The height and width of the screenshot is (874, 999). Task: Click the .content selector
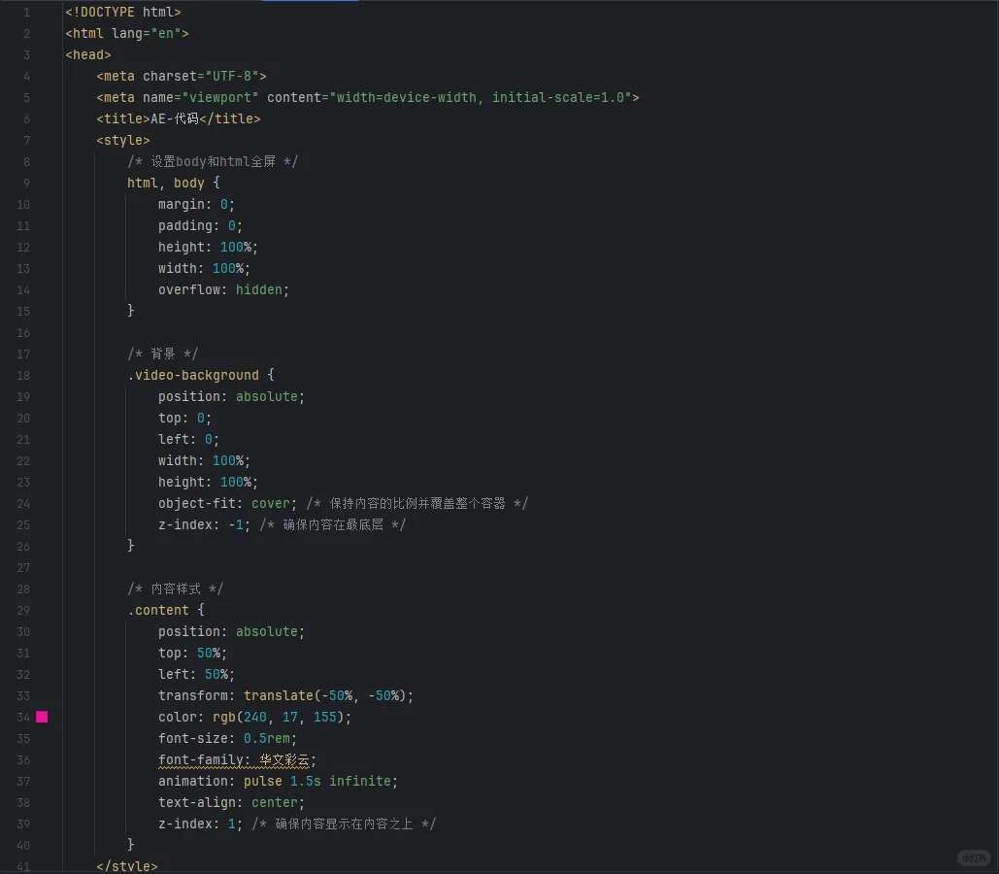tap(158, 610)
